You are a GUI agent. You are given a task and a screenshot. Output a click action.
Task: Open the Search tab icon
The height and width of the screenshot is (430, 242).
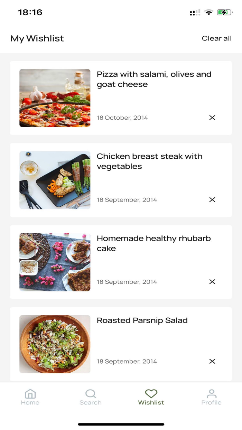tap(91, 393)
